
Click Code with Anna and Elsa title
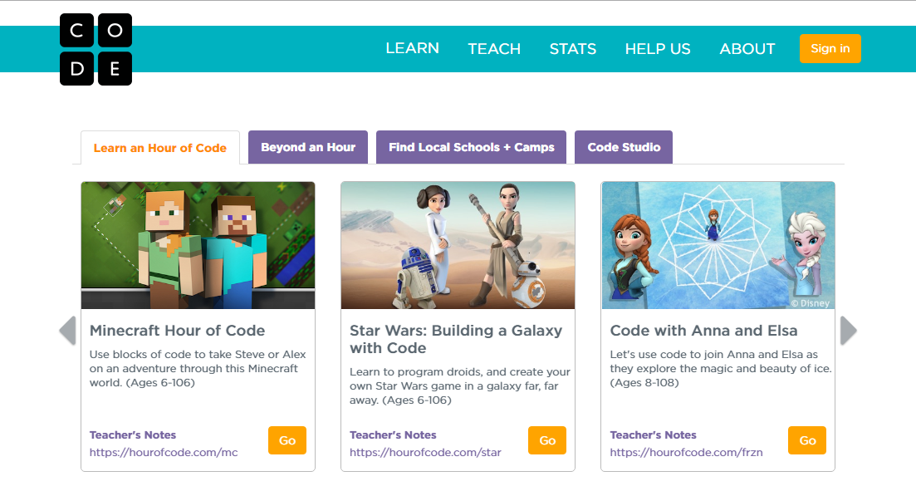(x=703, y=331)
